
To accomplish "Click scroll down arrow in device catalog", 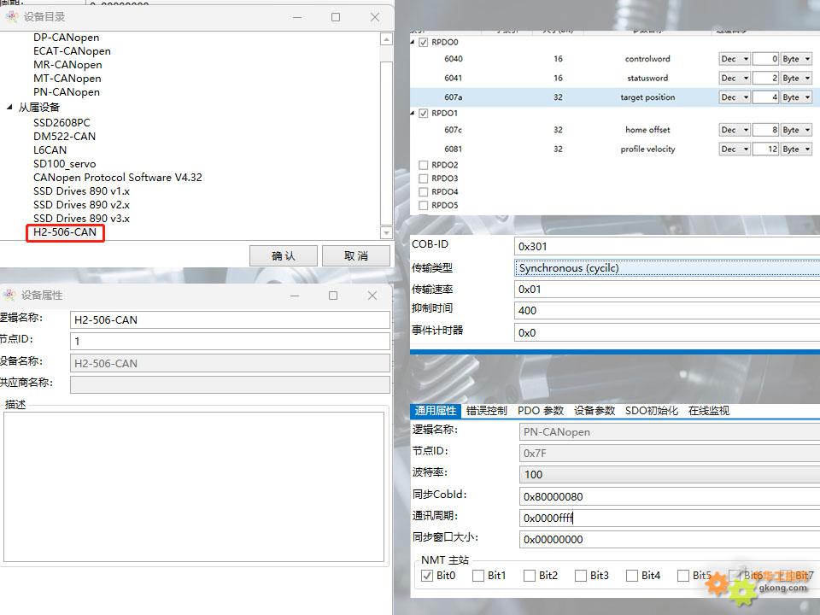I will [386, 232].
